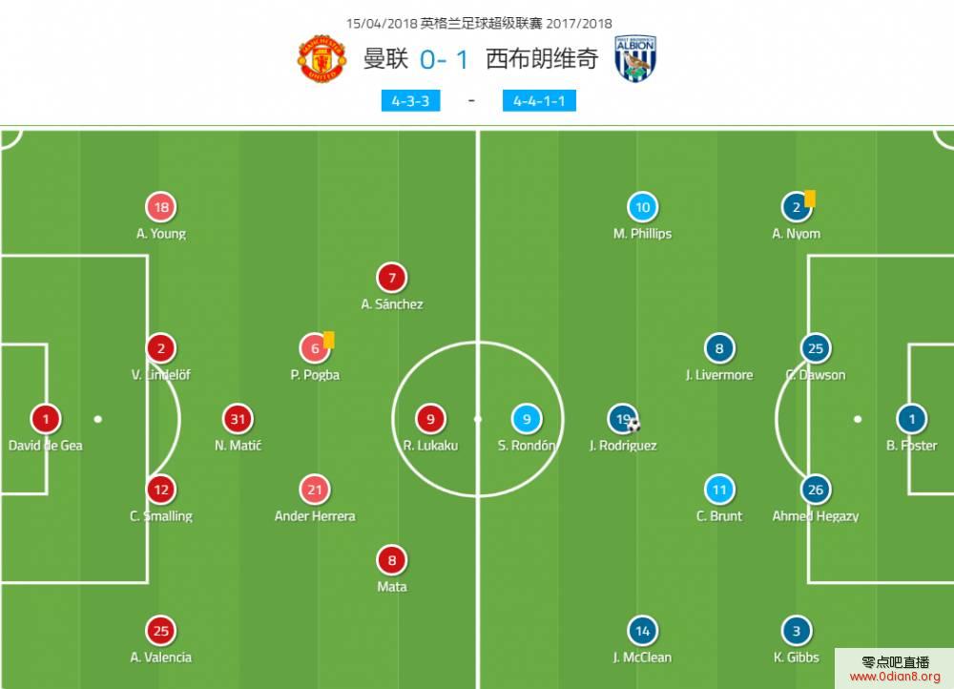Click the yellow card beside Pogba

click(329, 339)
